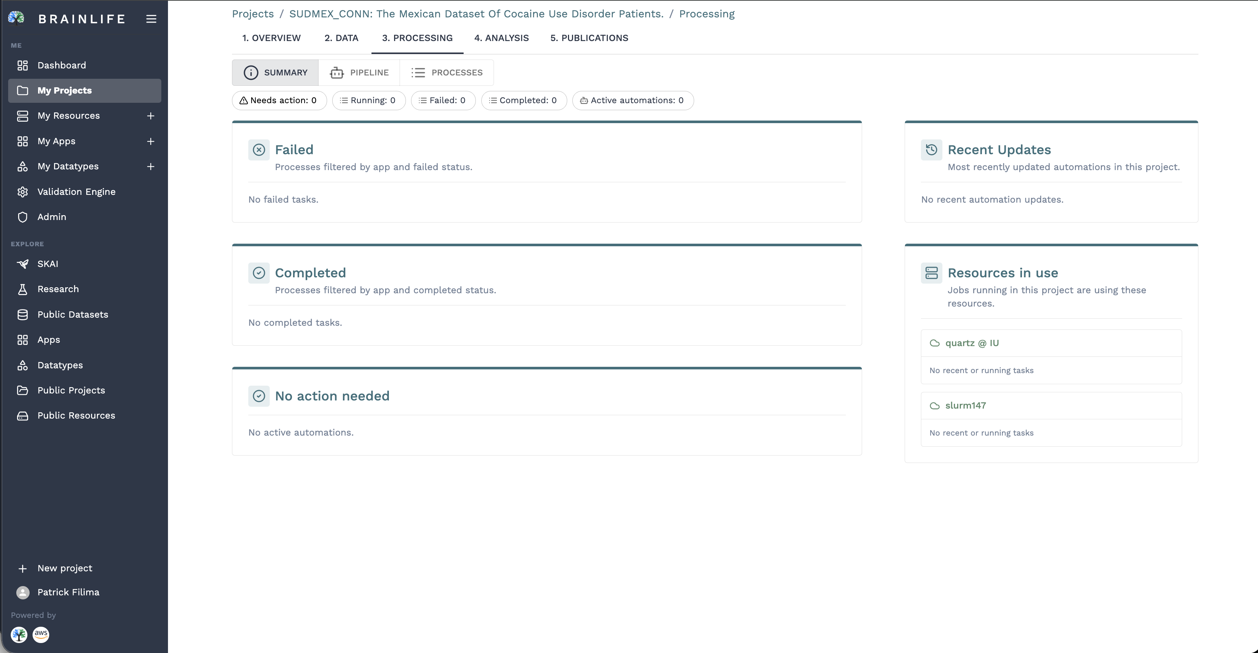Go to My Projects in the sidebar
The image size is (1258, 653).
click(84, 91)
